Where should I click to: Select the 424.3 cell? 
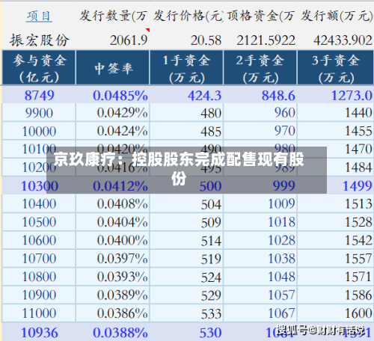coord(186,95)
